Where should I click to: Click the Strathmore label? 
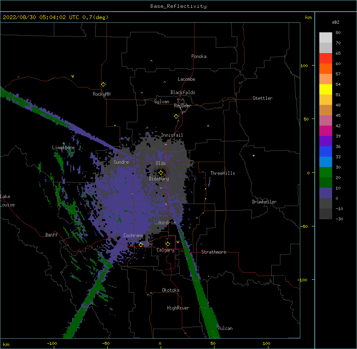(x=214, y=252)
